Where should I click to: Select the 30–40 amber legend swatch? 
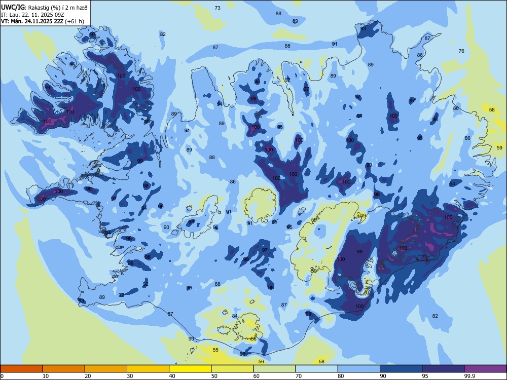coord(148,369)
